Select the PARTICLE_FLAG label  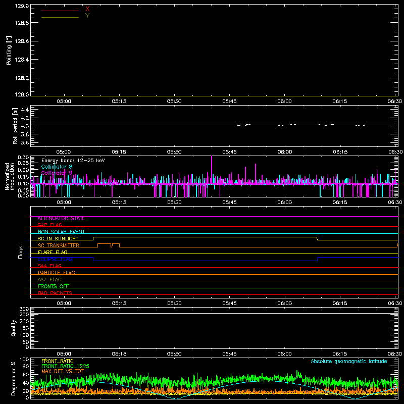(x=57, y=272)
